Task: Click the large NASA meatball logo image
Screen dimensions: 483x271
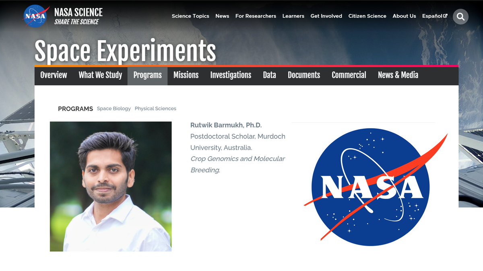Action: point(376,187)
